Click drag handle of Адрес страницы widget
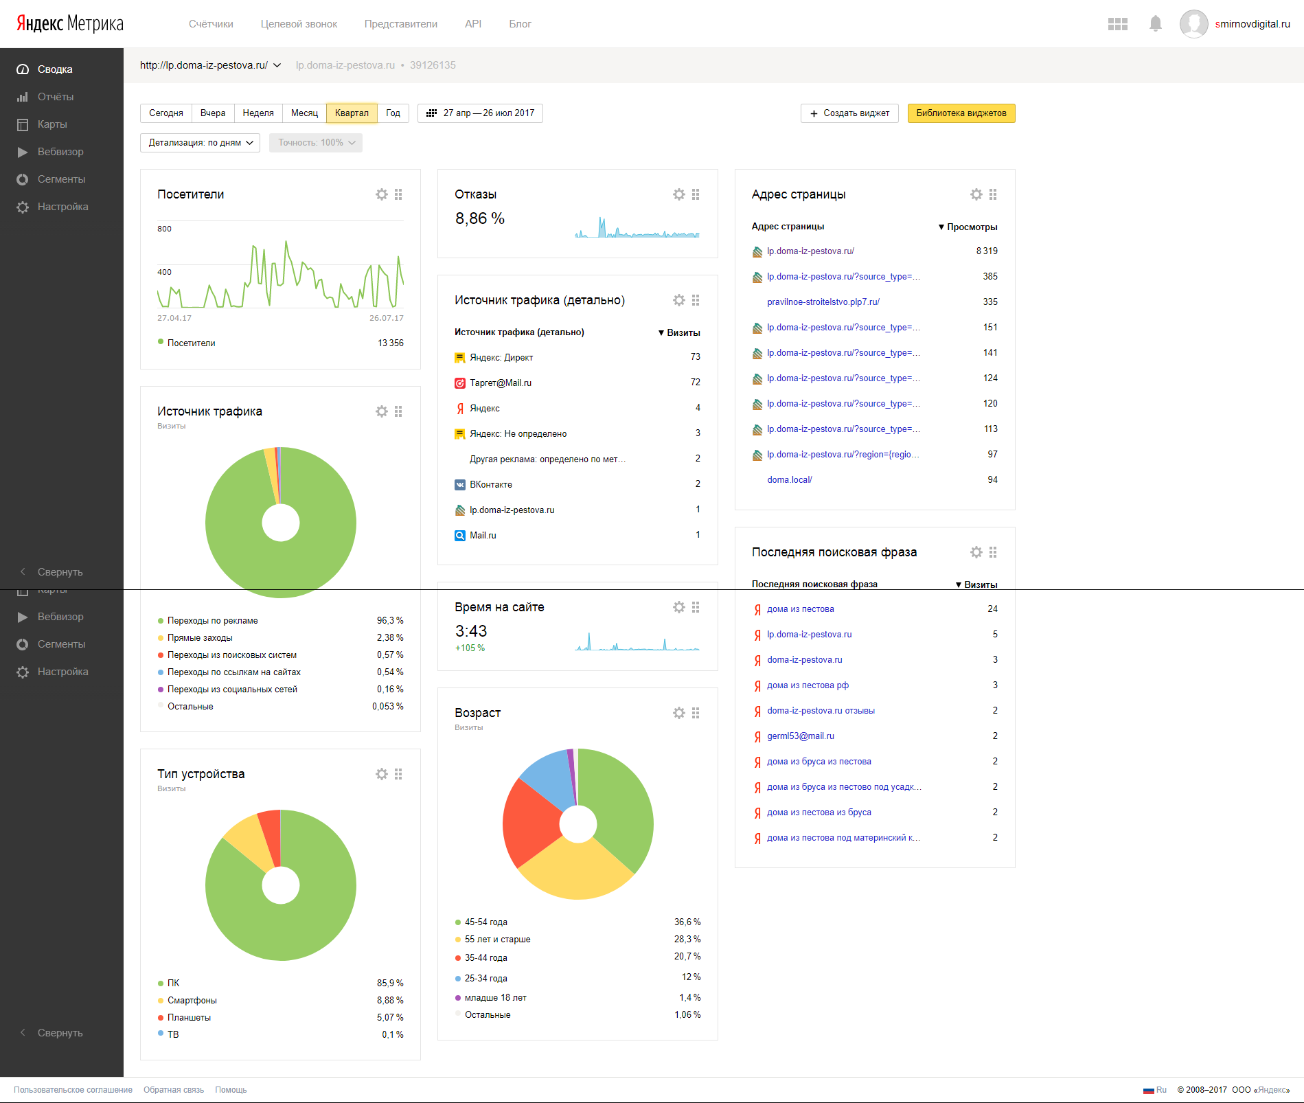This screenshot has width=1304, height=1103. 993,194
